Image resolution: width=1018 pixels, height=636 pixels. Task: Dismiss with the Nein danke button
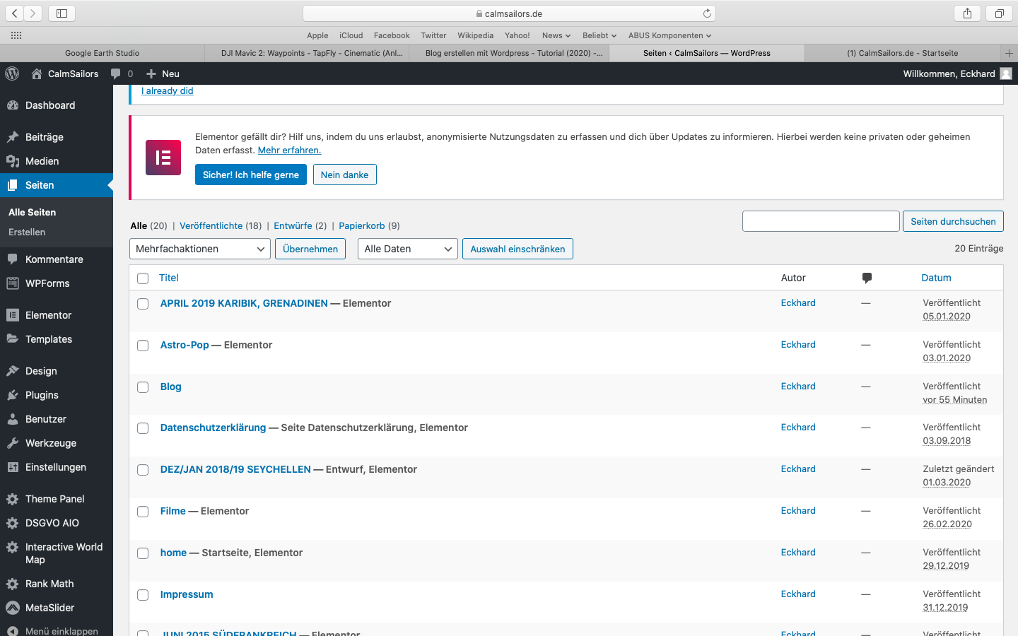[x=345, y=175]
